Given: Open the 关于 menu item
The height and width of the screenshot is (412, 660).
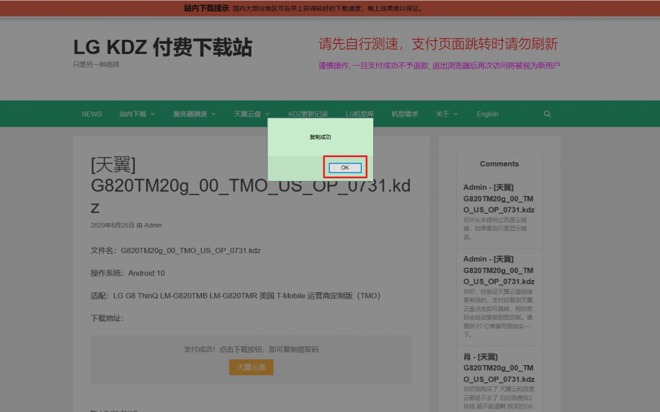Looking at the screenshot, I should pyautogui.click(x=442, y=114).
